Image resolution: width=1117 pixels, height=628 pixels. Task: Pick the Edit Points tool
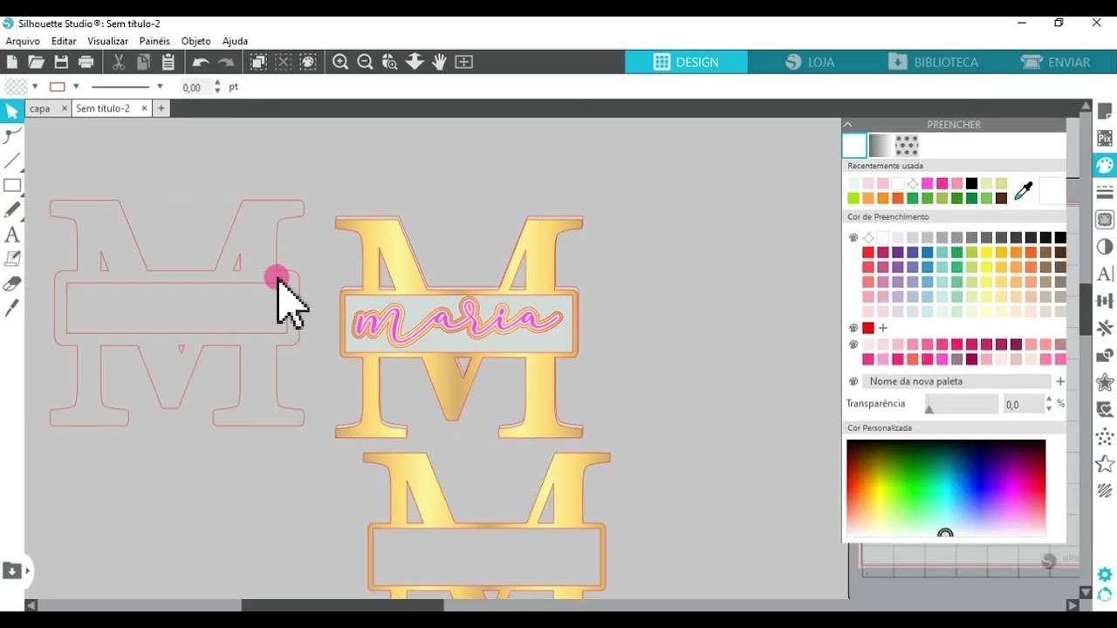click(12, 135)
